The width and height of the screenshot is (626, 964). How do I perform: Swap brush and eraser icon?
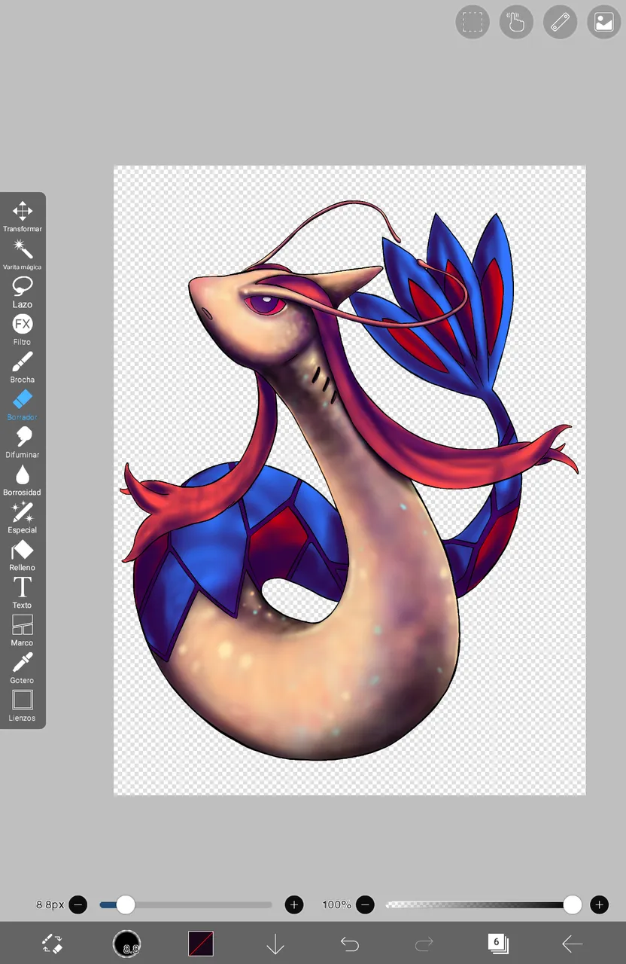click(52, 943)
